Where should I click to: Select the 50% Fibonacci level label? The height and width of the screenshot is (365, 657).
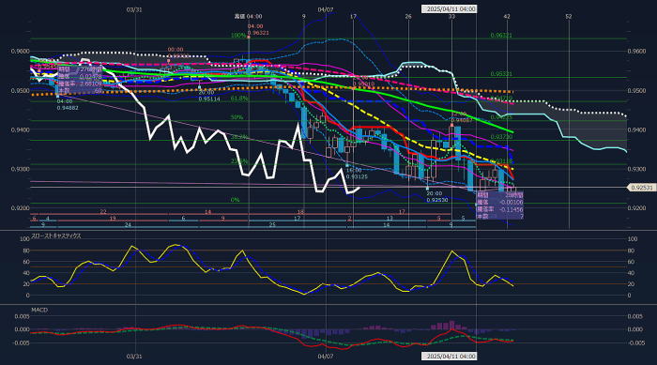coord(237,117)
